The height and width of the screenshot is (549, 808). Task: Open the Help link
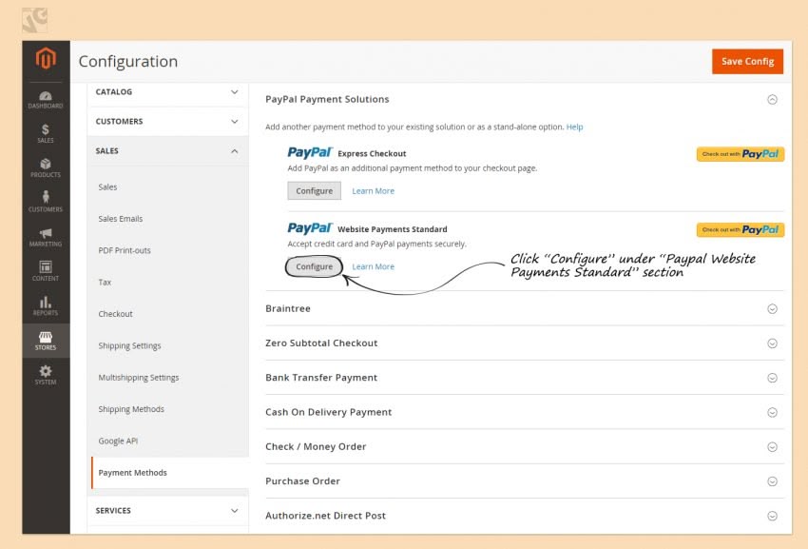click(x=574, y=127)
